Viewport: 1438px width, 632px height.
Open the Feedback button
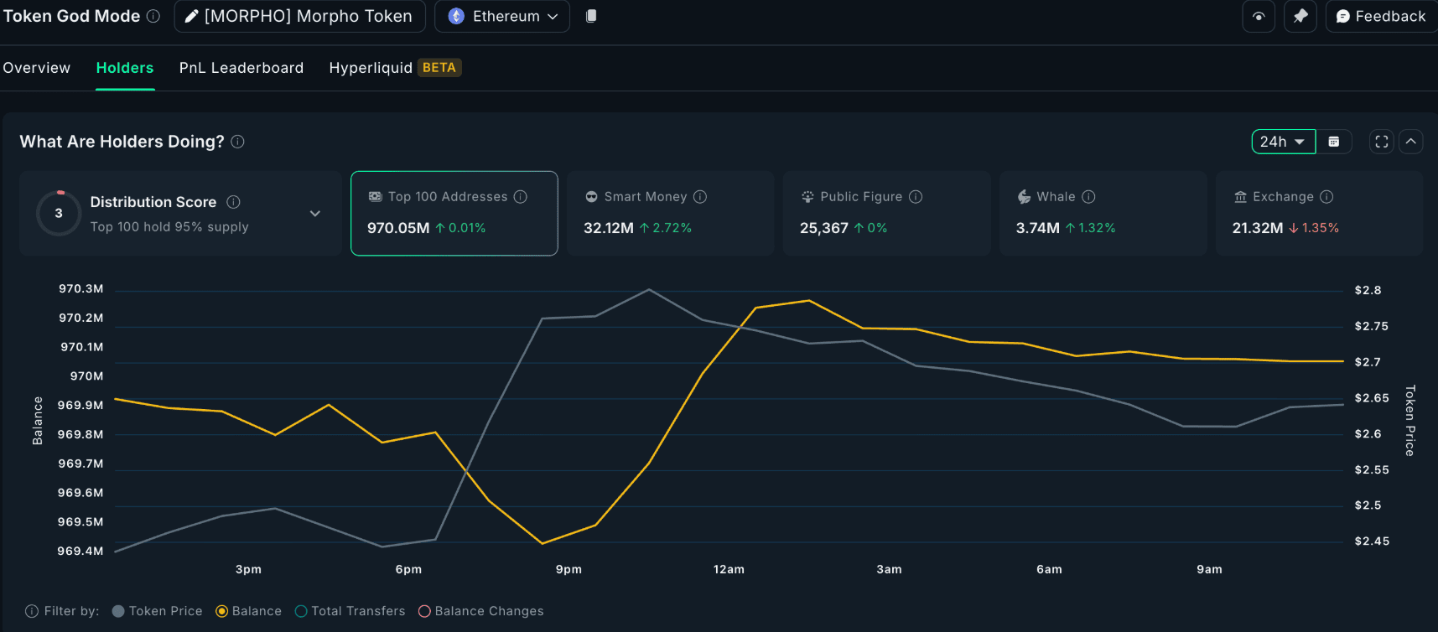point(1381,16)
